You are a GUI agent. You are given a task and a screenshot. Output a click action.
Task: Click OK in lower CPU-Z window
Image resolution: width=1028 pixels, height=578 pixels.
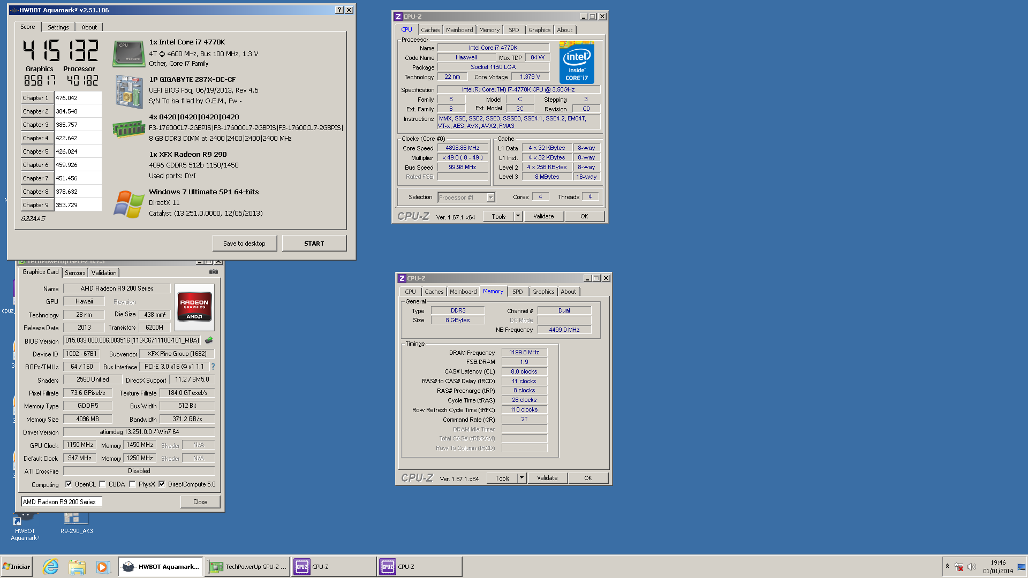tap(588, 478)
